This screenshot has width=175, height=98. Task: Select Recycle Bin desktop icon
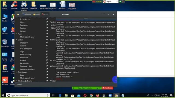[5, 43]
